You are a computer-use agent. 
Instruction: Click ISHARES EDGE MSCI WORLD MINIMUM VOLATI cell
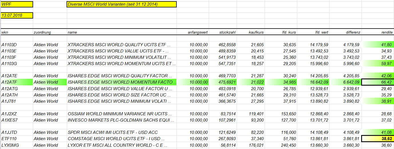[122, 101]
